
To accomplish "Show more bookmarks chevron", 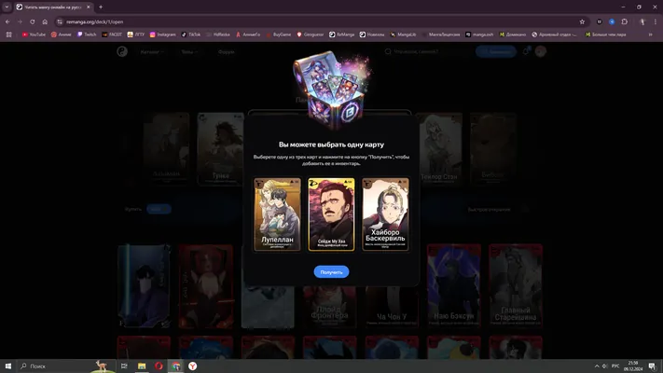I will pos(650,35).
